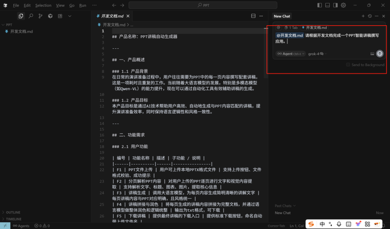Click the Cursor app logo icon
This screenshot has height=229, width=390.
click(5, 5)
